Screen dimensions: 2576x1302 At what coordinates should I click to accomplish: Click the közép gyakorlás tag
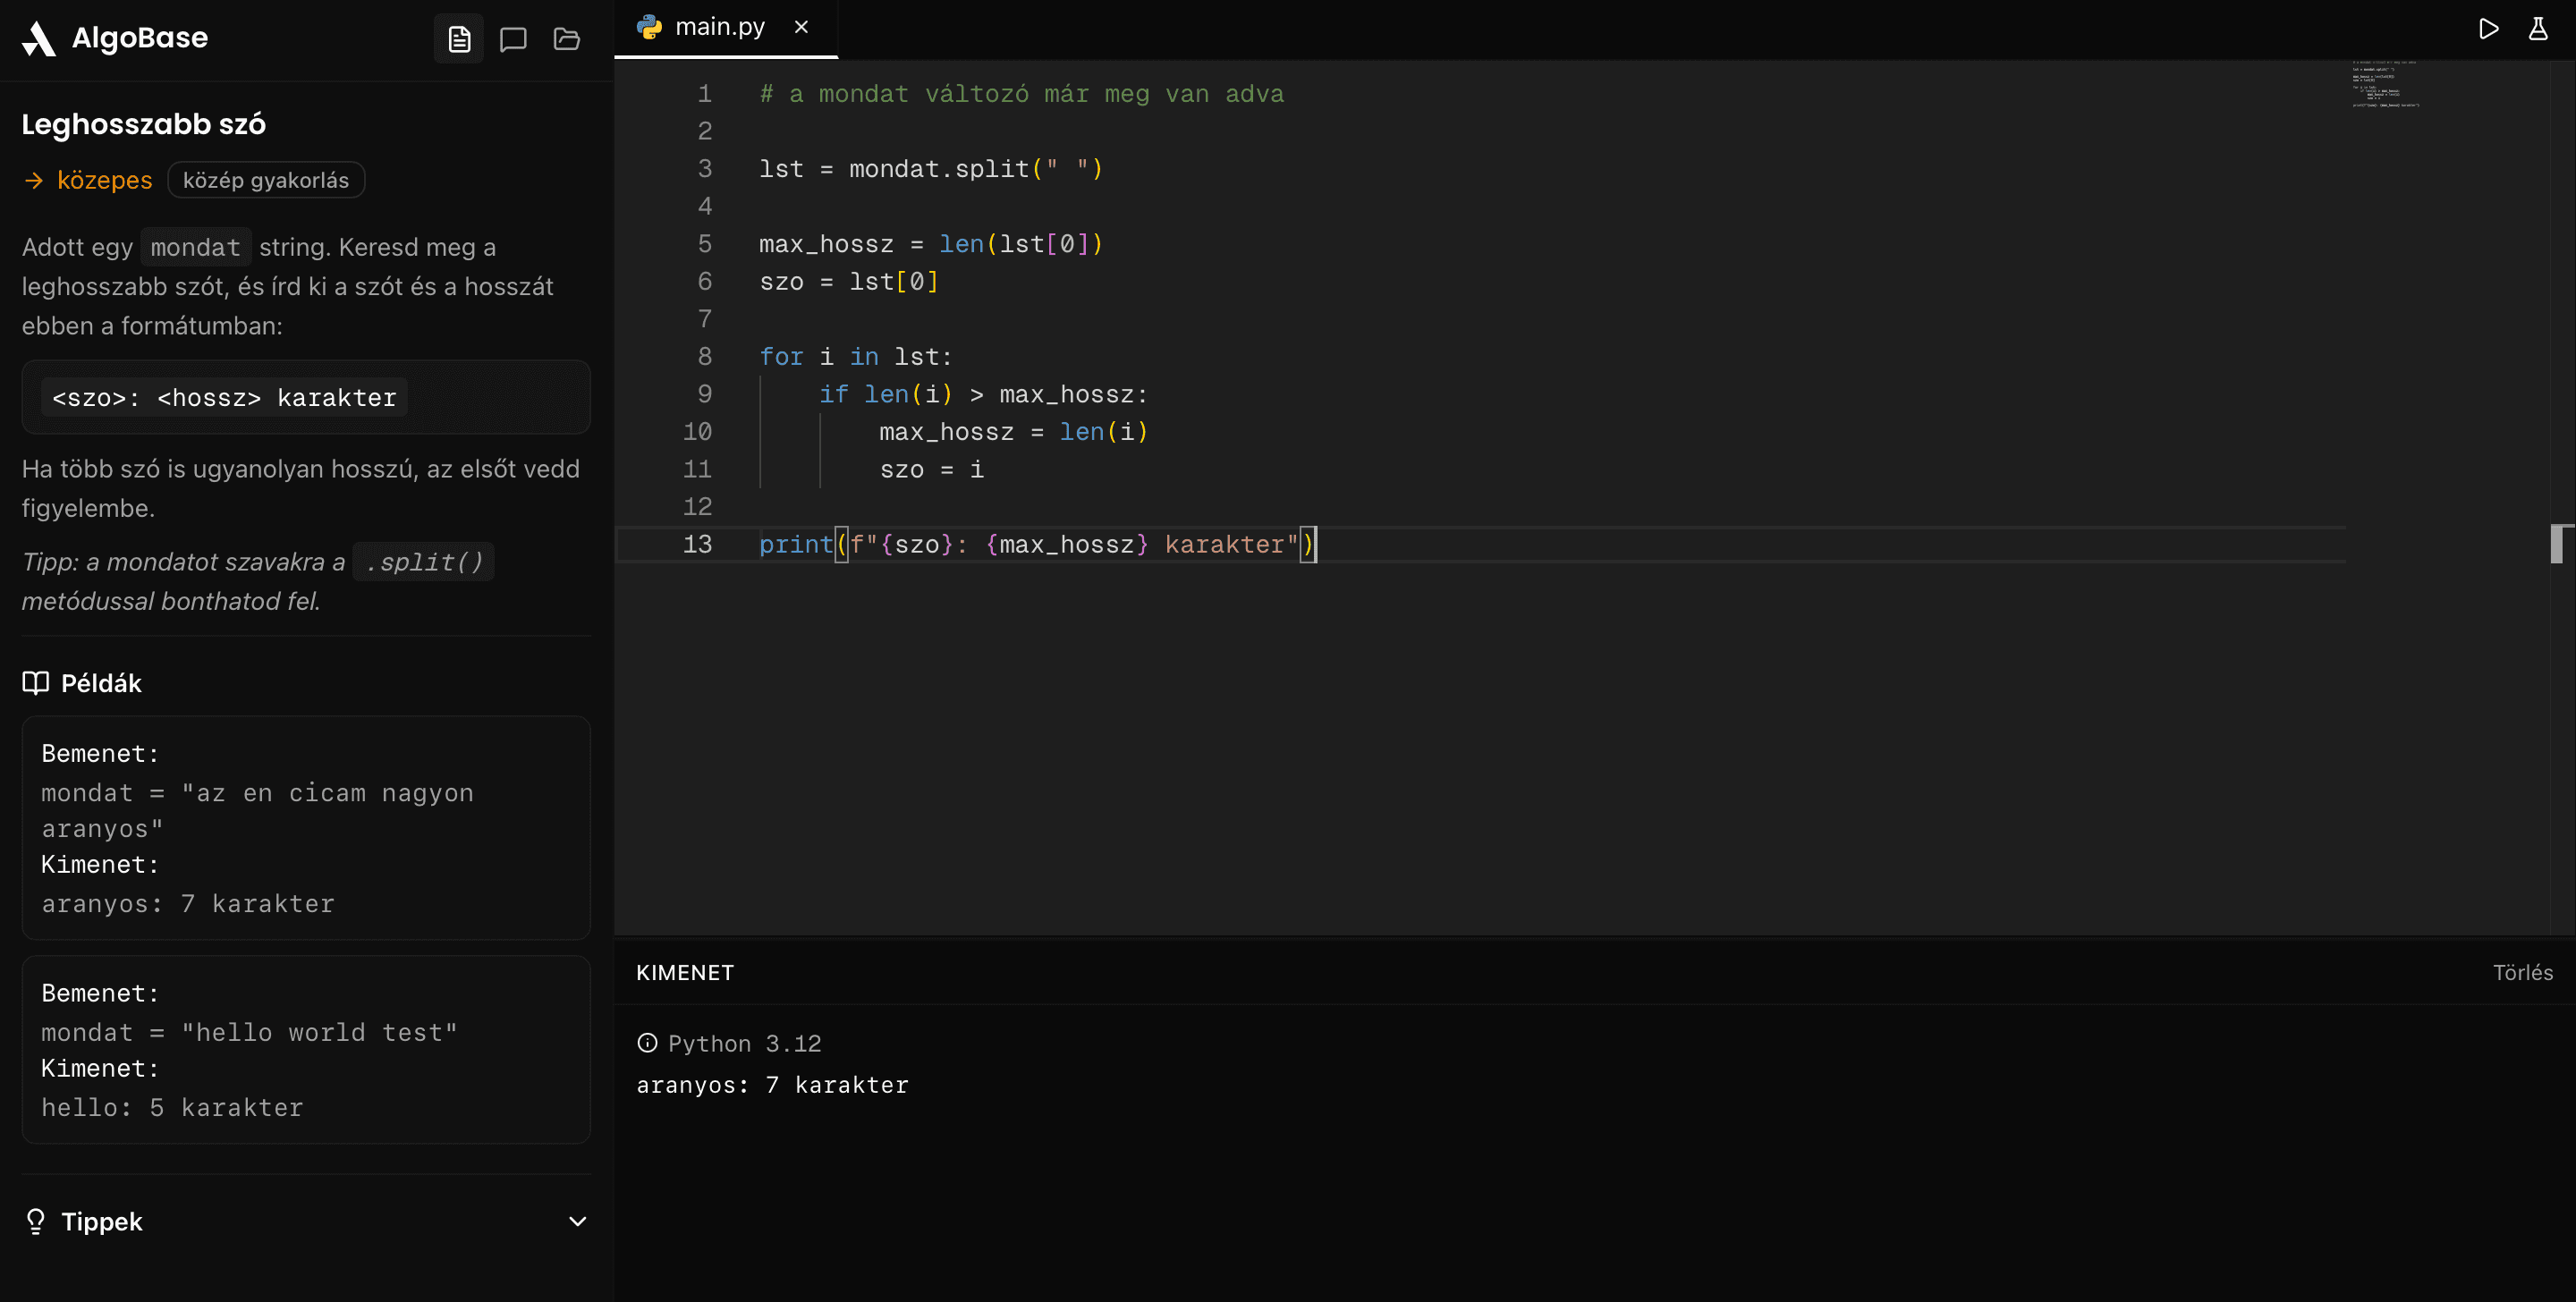(x=266, y=180)
